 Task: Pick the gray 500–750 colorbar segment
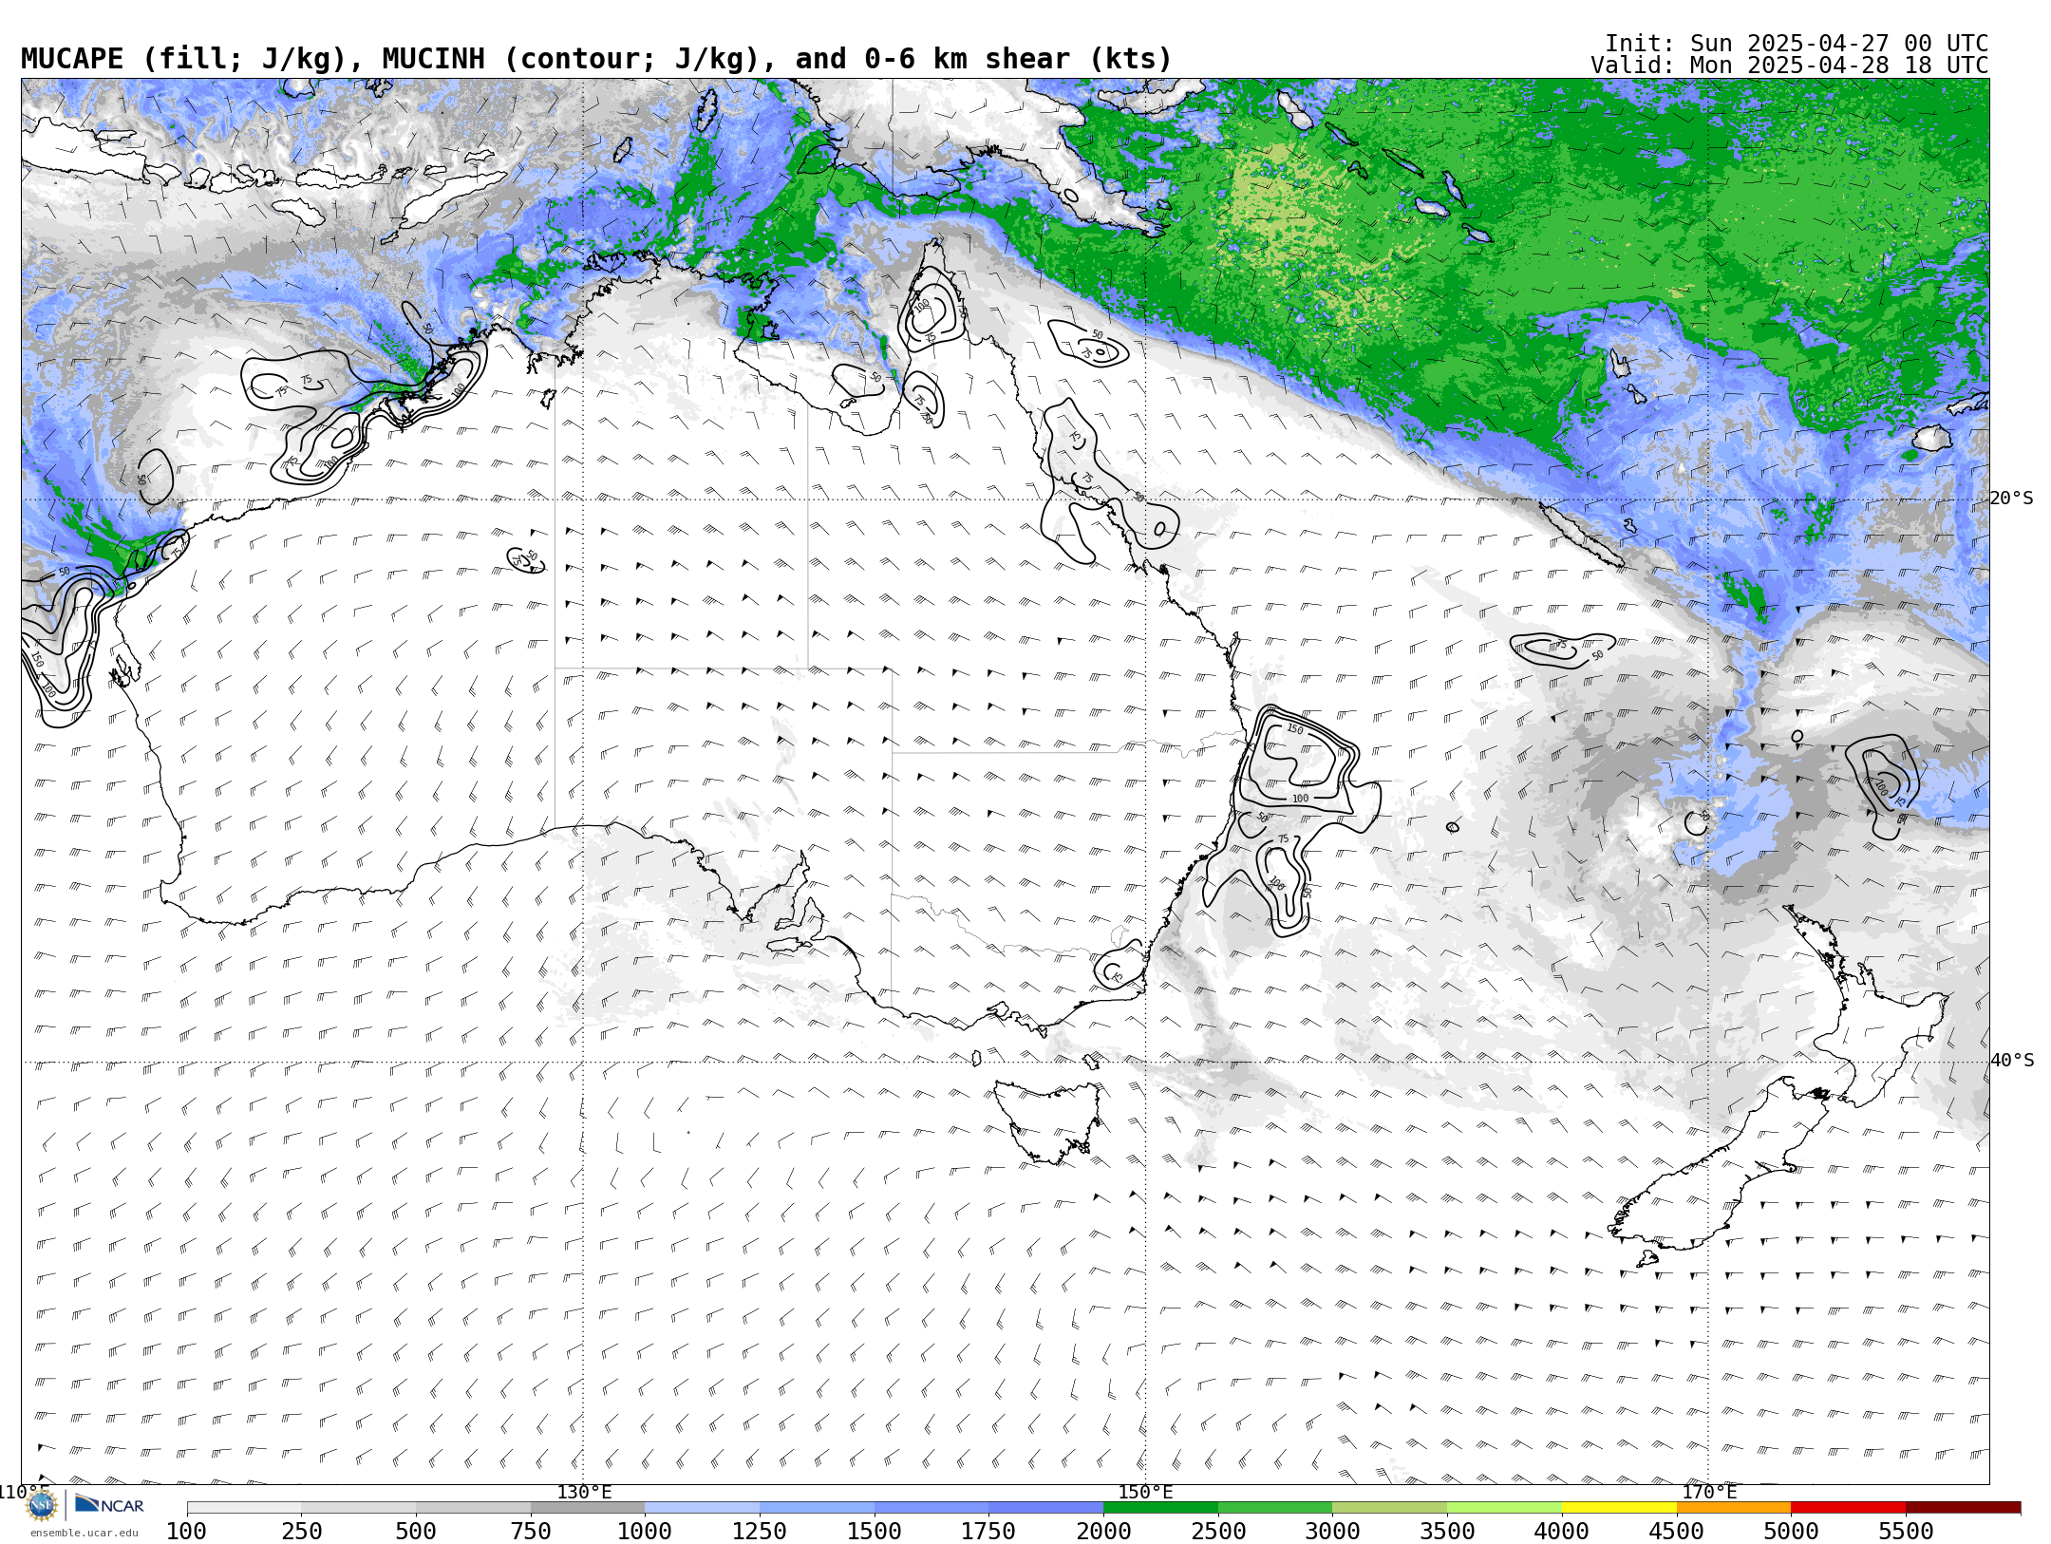pos(473,1508)
